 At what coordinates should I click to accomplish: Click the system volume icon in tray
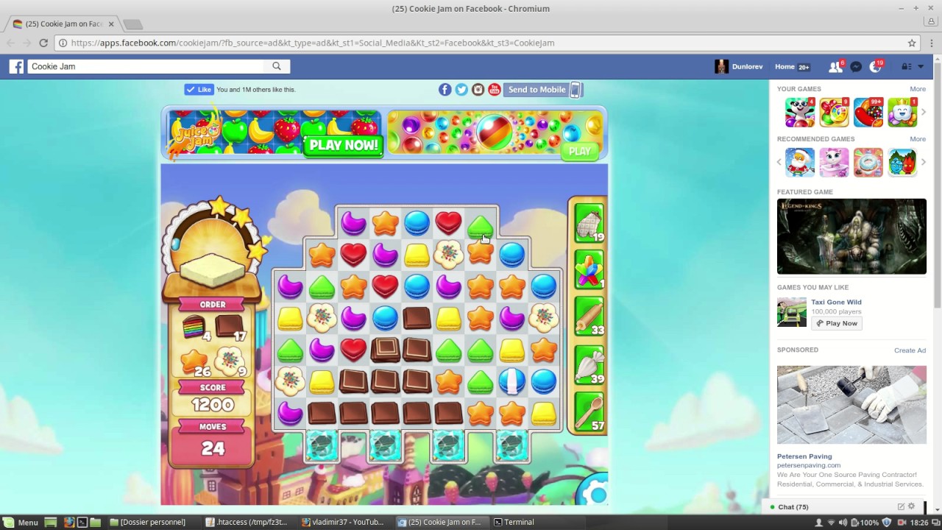[843, 523]
